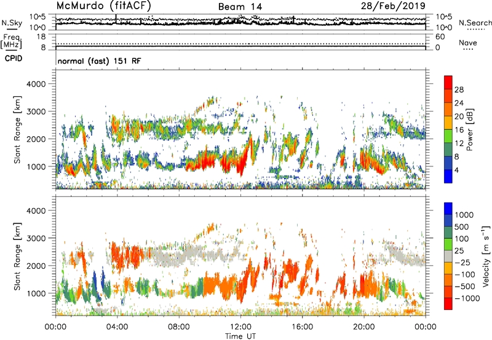
Task: Click the 60 tick on Nave axis
Action: (x=440, y=37)
